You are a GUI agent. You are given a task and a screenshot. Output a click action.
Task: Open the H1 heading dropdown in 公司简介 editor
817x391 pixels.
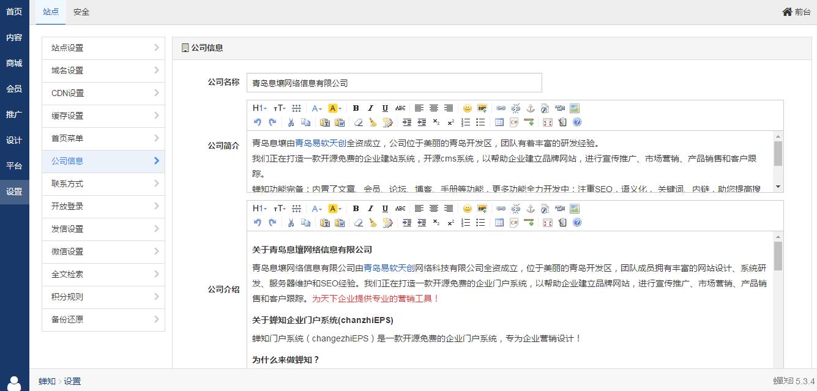click(259, 108)
